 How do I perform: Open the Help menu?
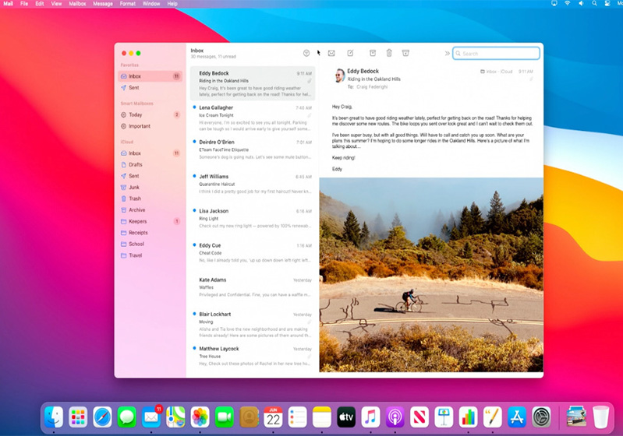click(172, 4)
